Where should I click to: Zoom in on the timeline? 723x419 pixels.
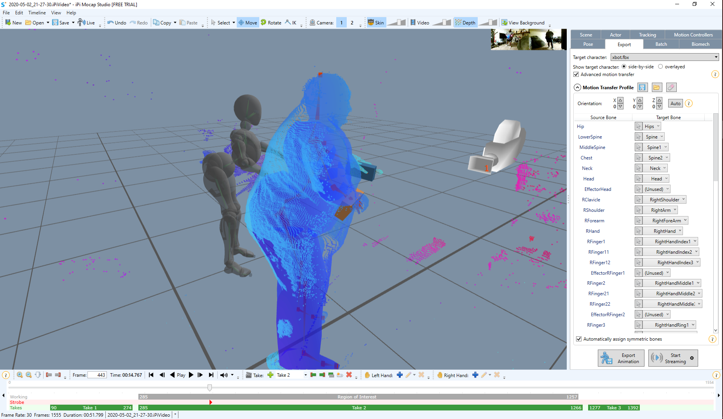pyautogui.click(x=19, y=375)
